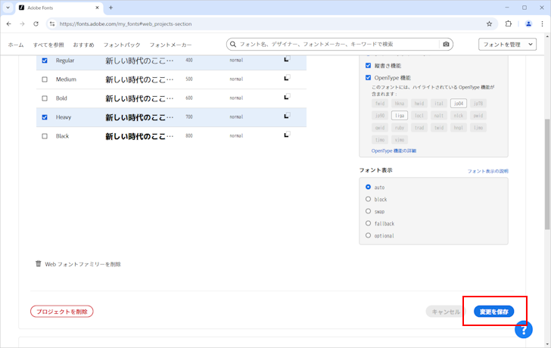This screenshot has height=348, width=551.
Task: Open the フォントパック nav item
Action: coord(122,45)
